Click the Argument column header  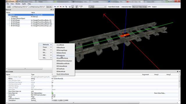pyautogui.click(x=145, y=75)
